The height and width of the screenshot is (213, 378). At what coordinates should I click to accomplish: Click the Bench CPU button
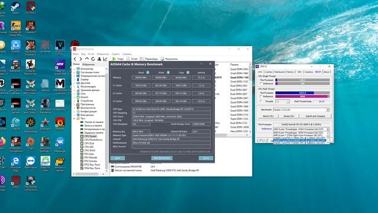[268, 116]
